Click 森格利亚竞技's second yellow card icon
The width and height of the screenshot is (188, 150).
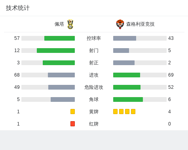[x=121, y=111]
